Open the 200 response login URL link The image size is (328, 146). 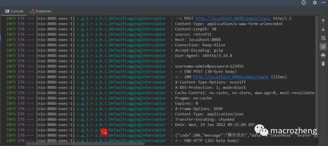(231, 77)
